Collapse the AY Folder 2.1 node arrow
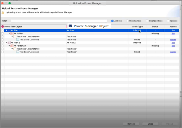This screenshot has width=182, height=128. [9, 46]
